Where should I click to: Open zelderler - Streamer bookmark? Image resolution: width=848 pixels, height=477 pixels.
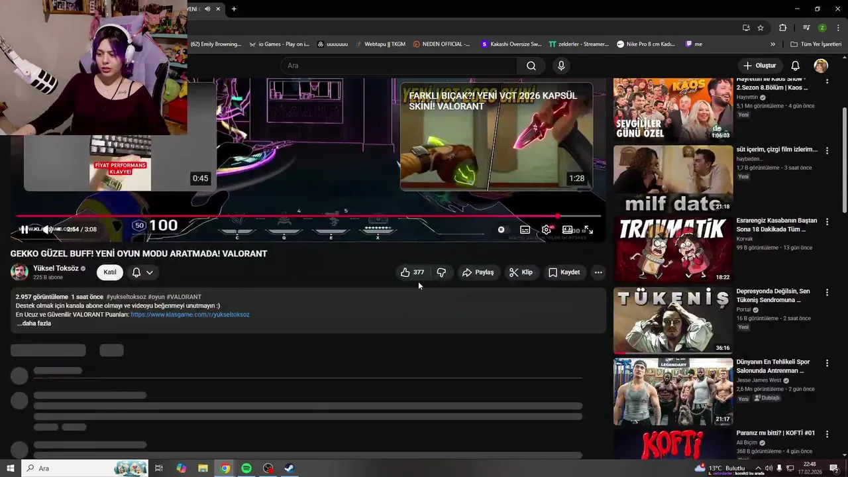pos(578,44)
